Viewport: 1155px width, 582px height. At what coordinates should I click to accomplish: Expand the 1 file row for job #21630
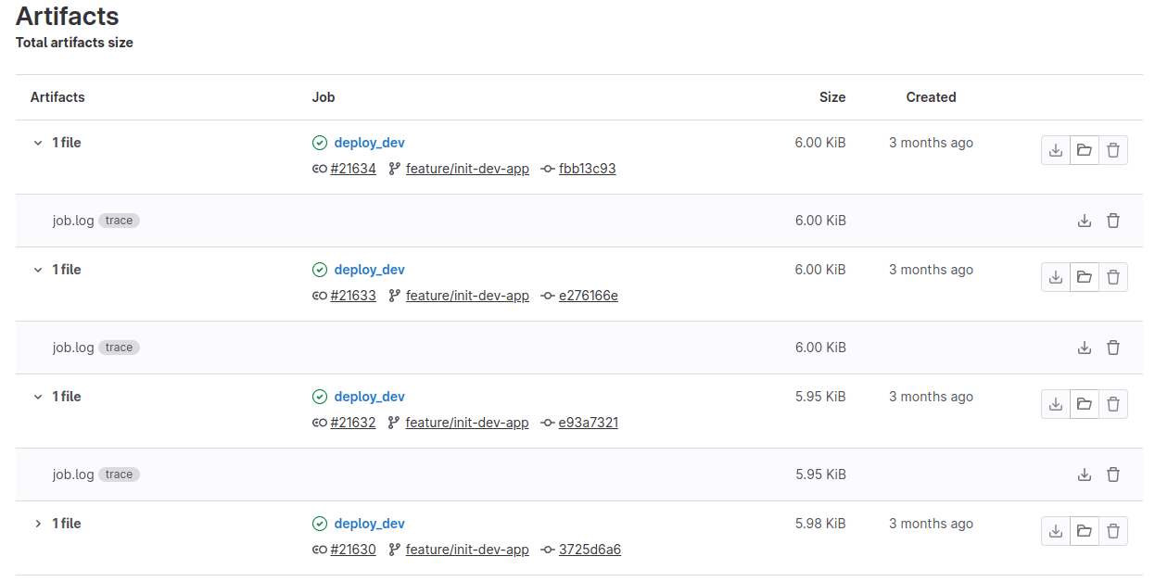[x=38, y=524]
